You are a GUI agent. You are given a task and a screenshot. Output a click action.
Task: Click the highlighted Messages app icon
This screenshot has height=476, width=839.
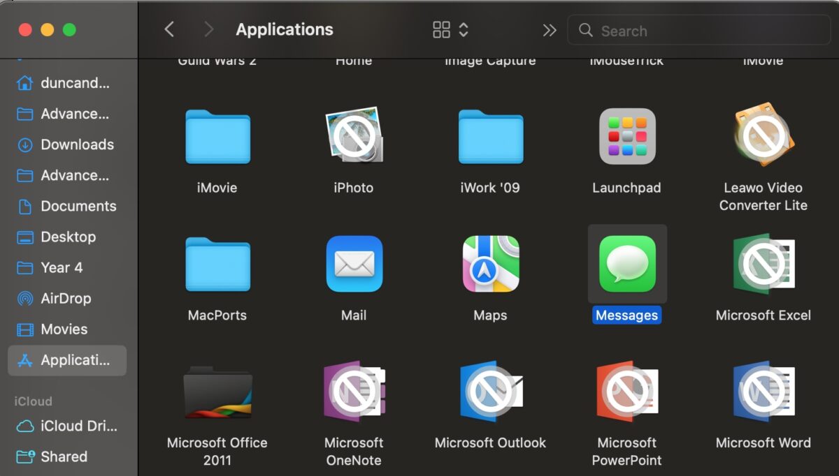click(627, 264)
